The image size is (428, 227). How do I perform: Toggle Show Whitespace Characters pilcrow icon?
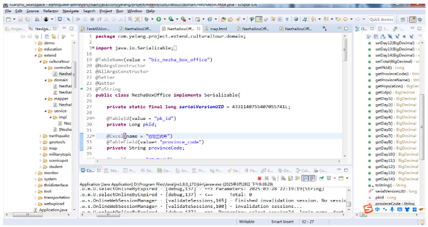(x=287, y=19)
